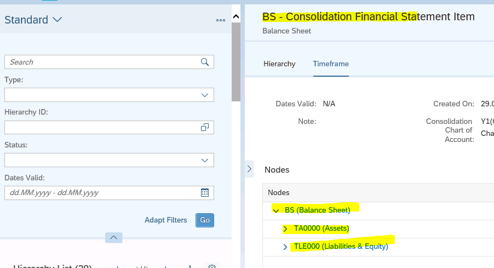
Task: Switch to the Hierarchy tab
Action: 279,64
